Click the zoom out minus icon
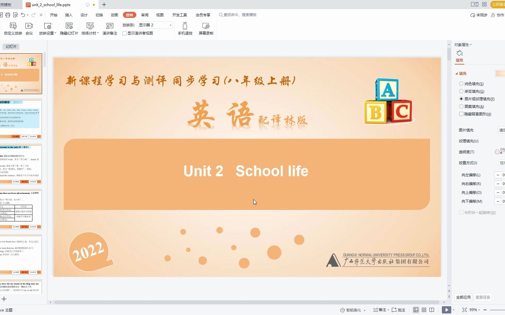This screenshot has height=315, width=505. (x=485, y=310)
